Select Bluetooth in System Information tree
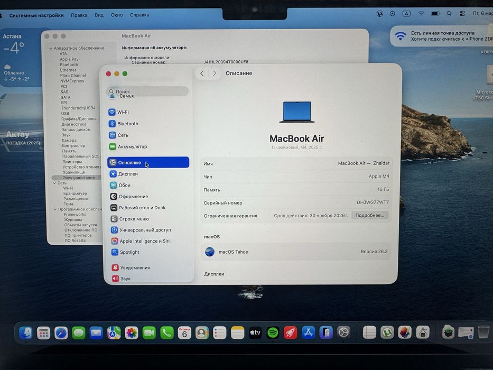The width and height of the screenshot is (493, 370). coord(69,64)
